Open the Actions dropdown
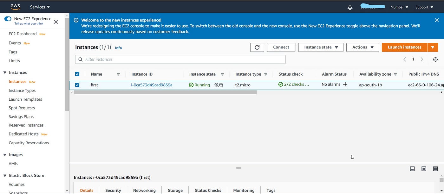This screenshot has height=194, width=444. pyautogui.click(x=362, y=47)
